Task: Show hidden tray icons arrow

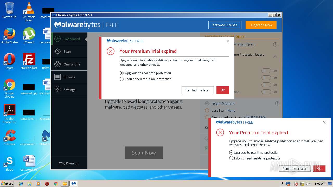Action: click(x=283, y=184)
